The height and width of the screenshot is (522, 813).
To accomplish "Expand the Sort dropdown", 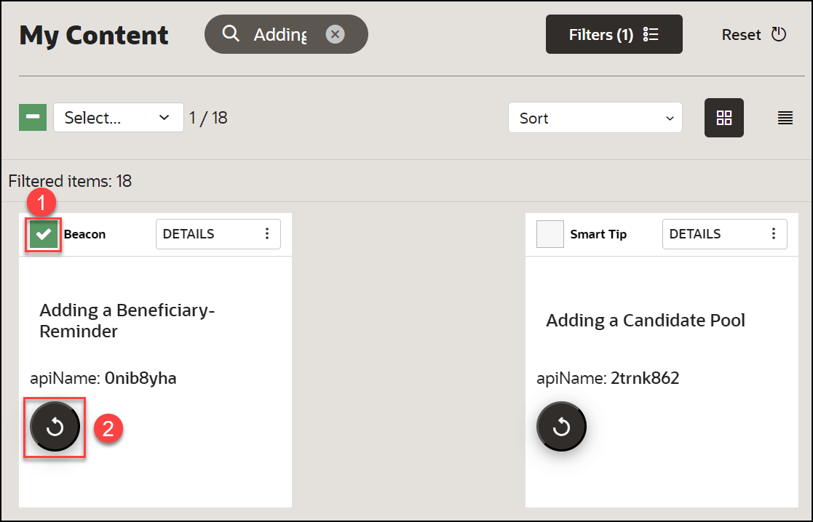I will [595, 118].
